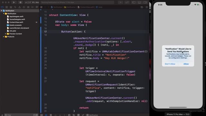
Task: Show the Find navigator magnifier tab
Action: coord(15,7)
